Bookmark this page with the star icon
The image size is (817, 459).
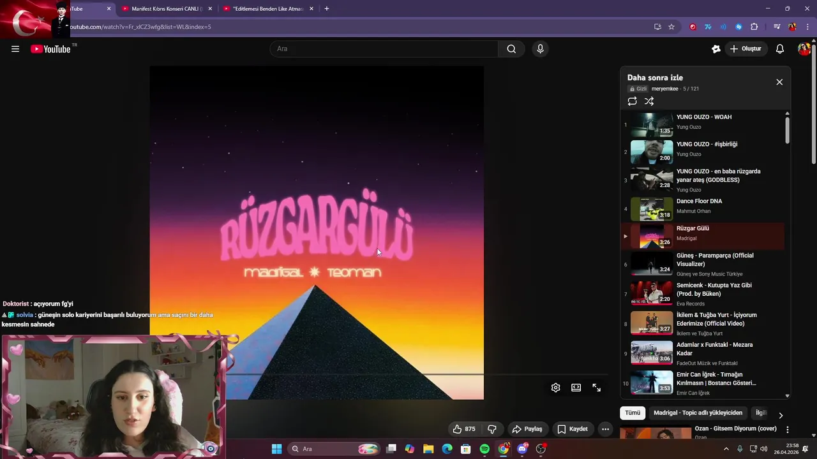(671, 27)
